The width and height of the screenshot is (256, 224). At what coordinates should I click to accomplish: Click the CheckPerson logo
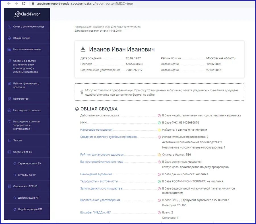pos(27,15)
